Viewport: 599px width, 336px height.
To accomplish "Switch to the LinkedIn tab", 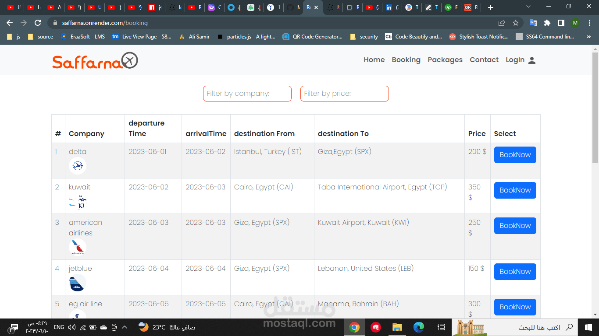I will click(392, 7).
